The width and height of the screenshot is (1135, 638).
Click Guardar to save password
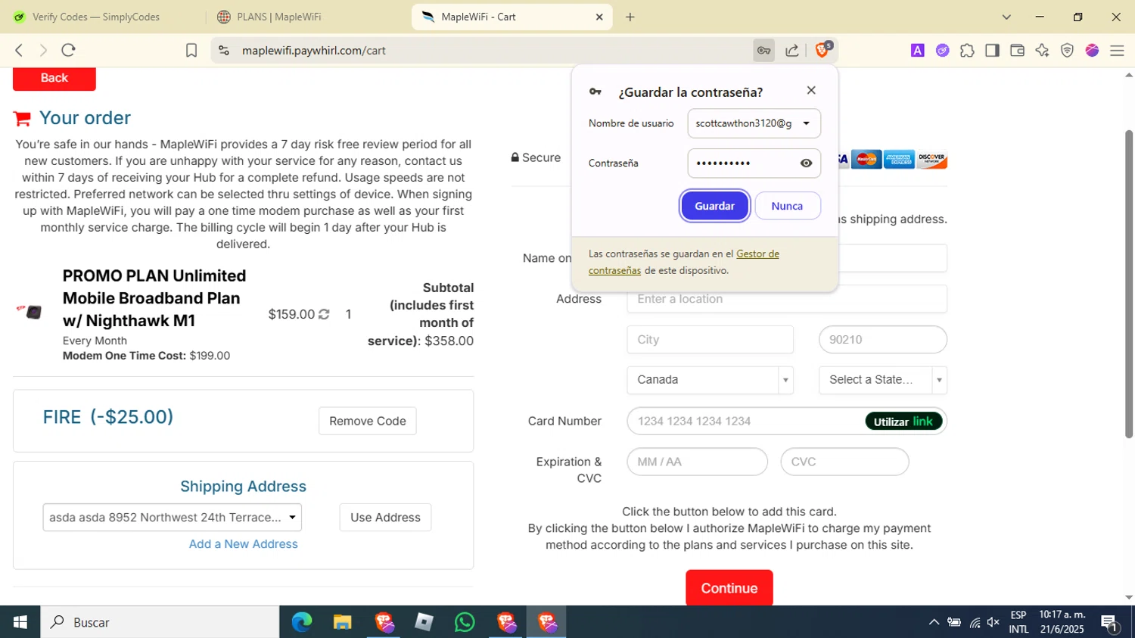pyautogui.click(x=715, y=206)
